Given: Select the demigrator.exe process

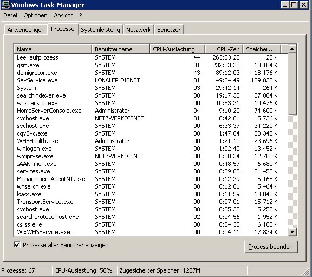Looking at the screenshot, I should coord(151,73).
